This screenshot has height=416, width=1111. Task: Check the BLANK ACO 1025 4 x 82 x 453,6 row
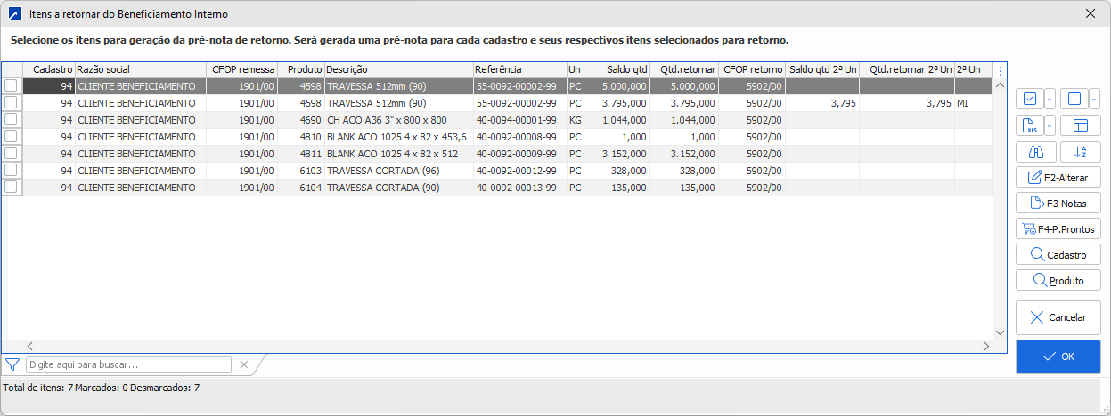coord(11,137)
